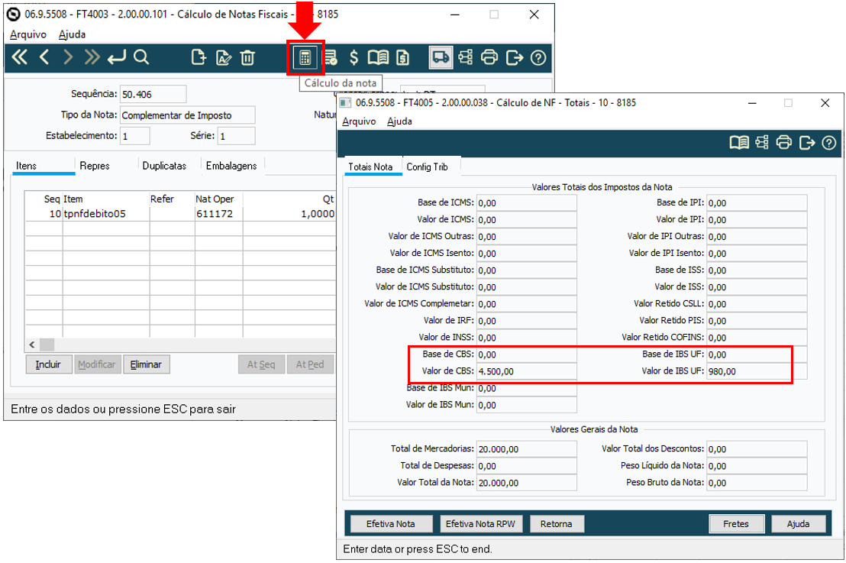846x563 pixels.
Task: Click the help question mark icon in FT4003
Action: point(538,57)
